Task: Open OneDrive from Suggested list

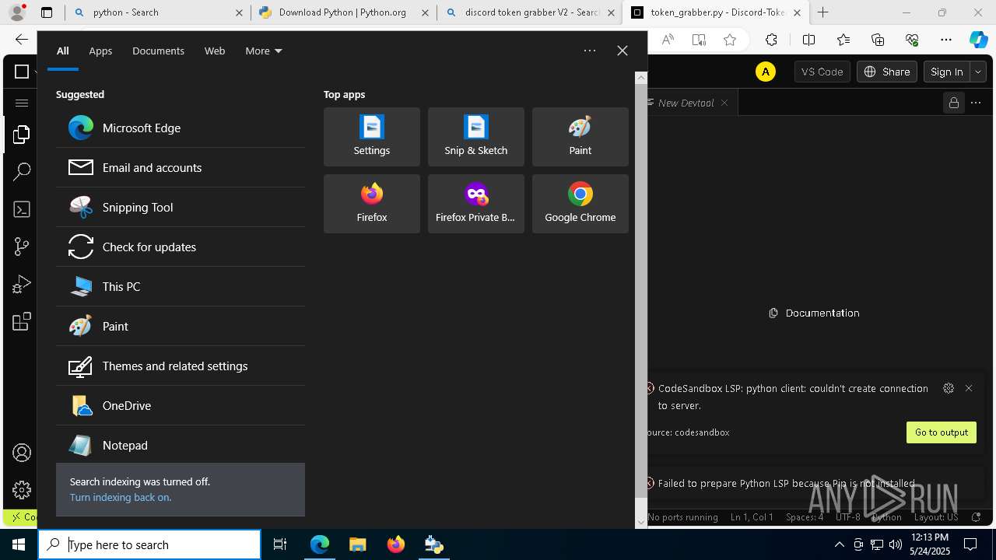Action: (x=181, y=405)
